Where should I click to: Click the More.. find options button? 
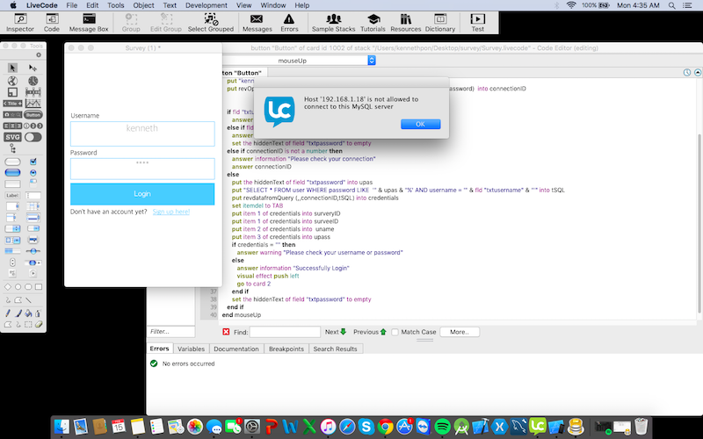point(460,332)
